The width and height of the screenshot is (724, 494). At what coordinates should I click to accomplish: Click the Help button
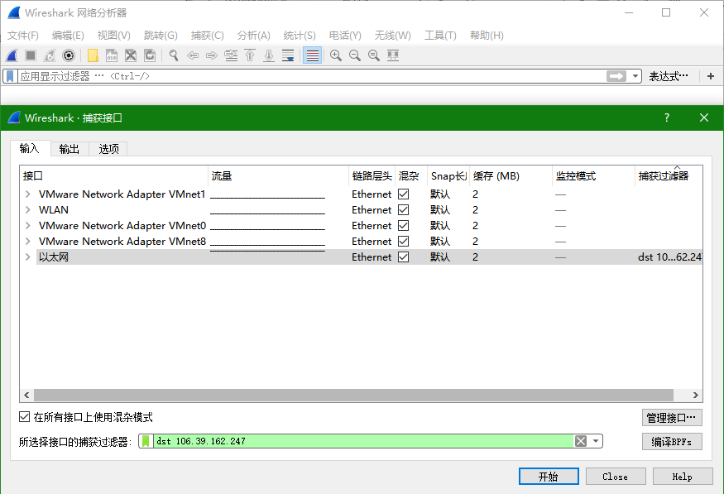tap(683, 477)
